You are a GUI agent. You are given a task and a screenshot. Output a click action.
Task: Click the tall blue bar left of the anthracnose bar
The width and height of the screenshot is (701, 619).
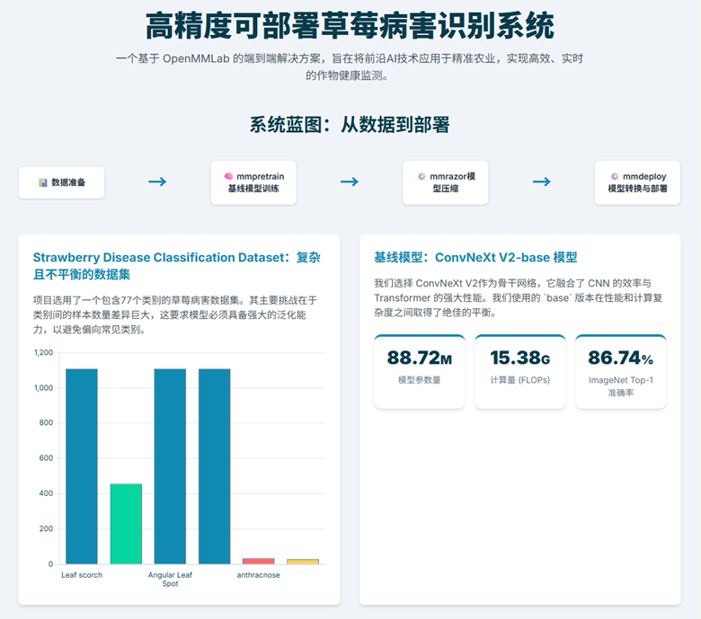point(215,466)
